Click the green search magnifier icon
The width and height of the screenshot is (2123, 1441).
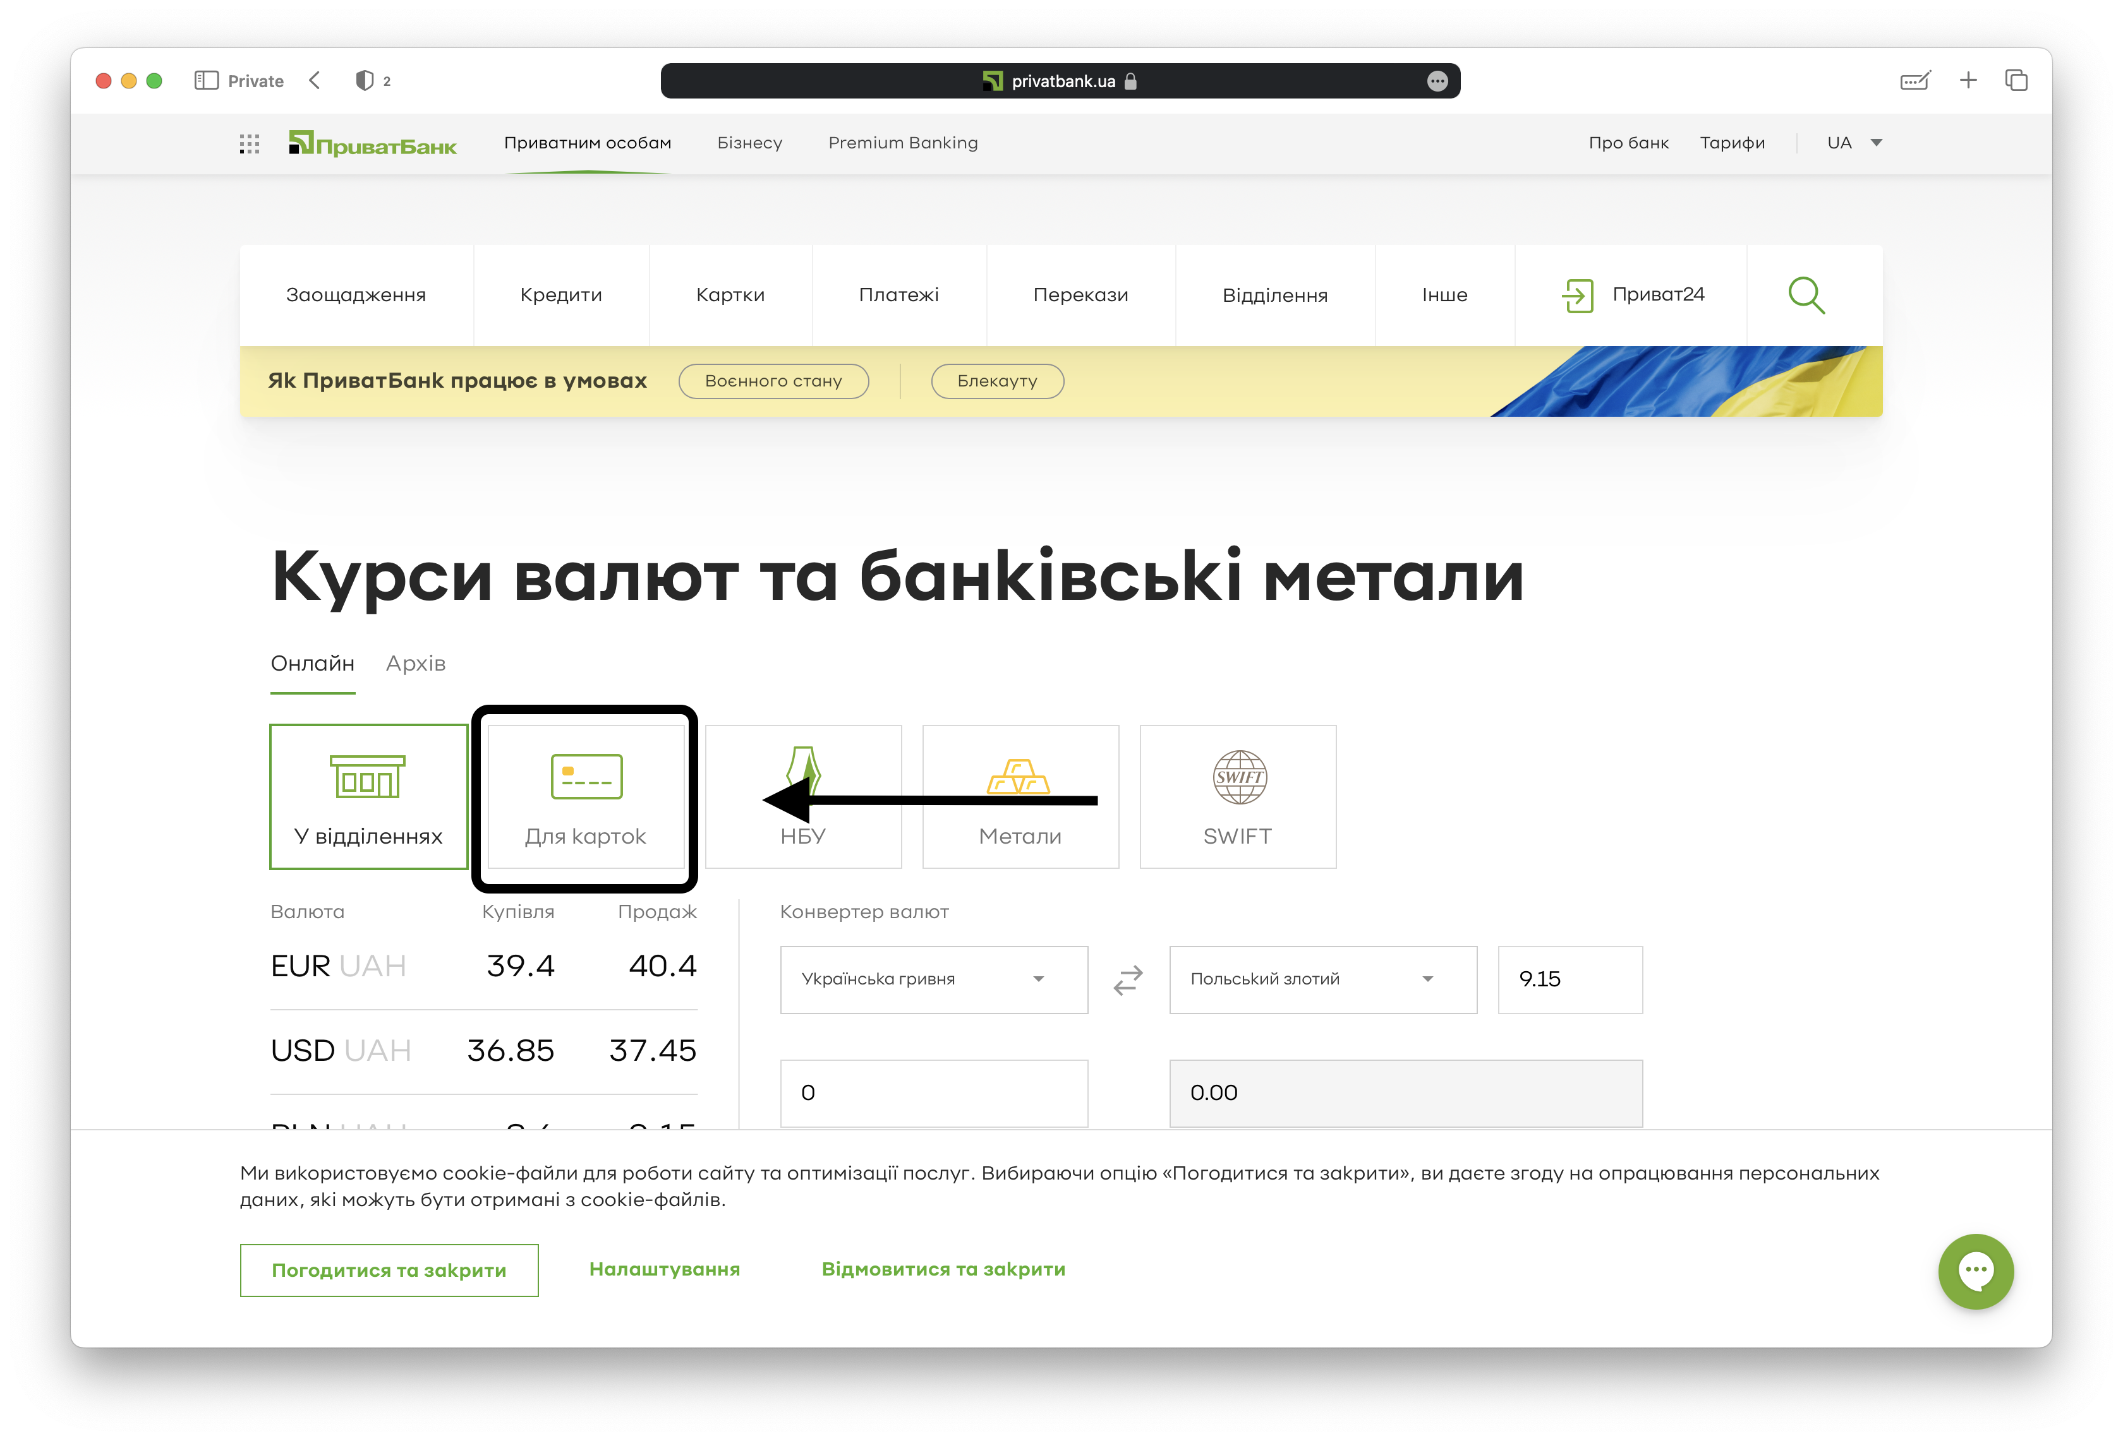click(1805, 295)
